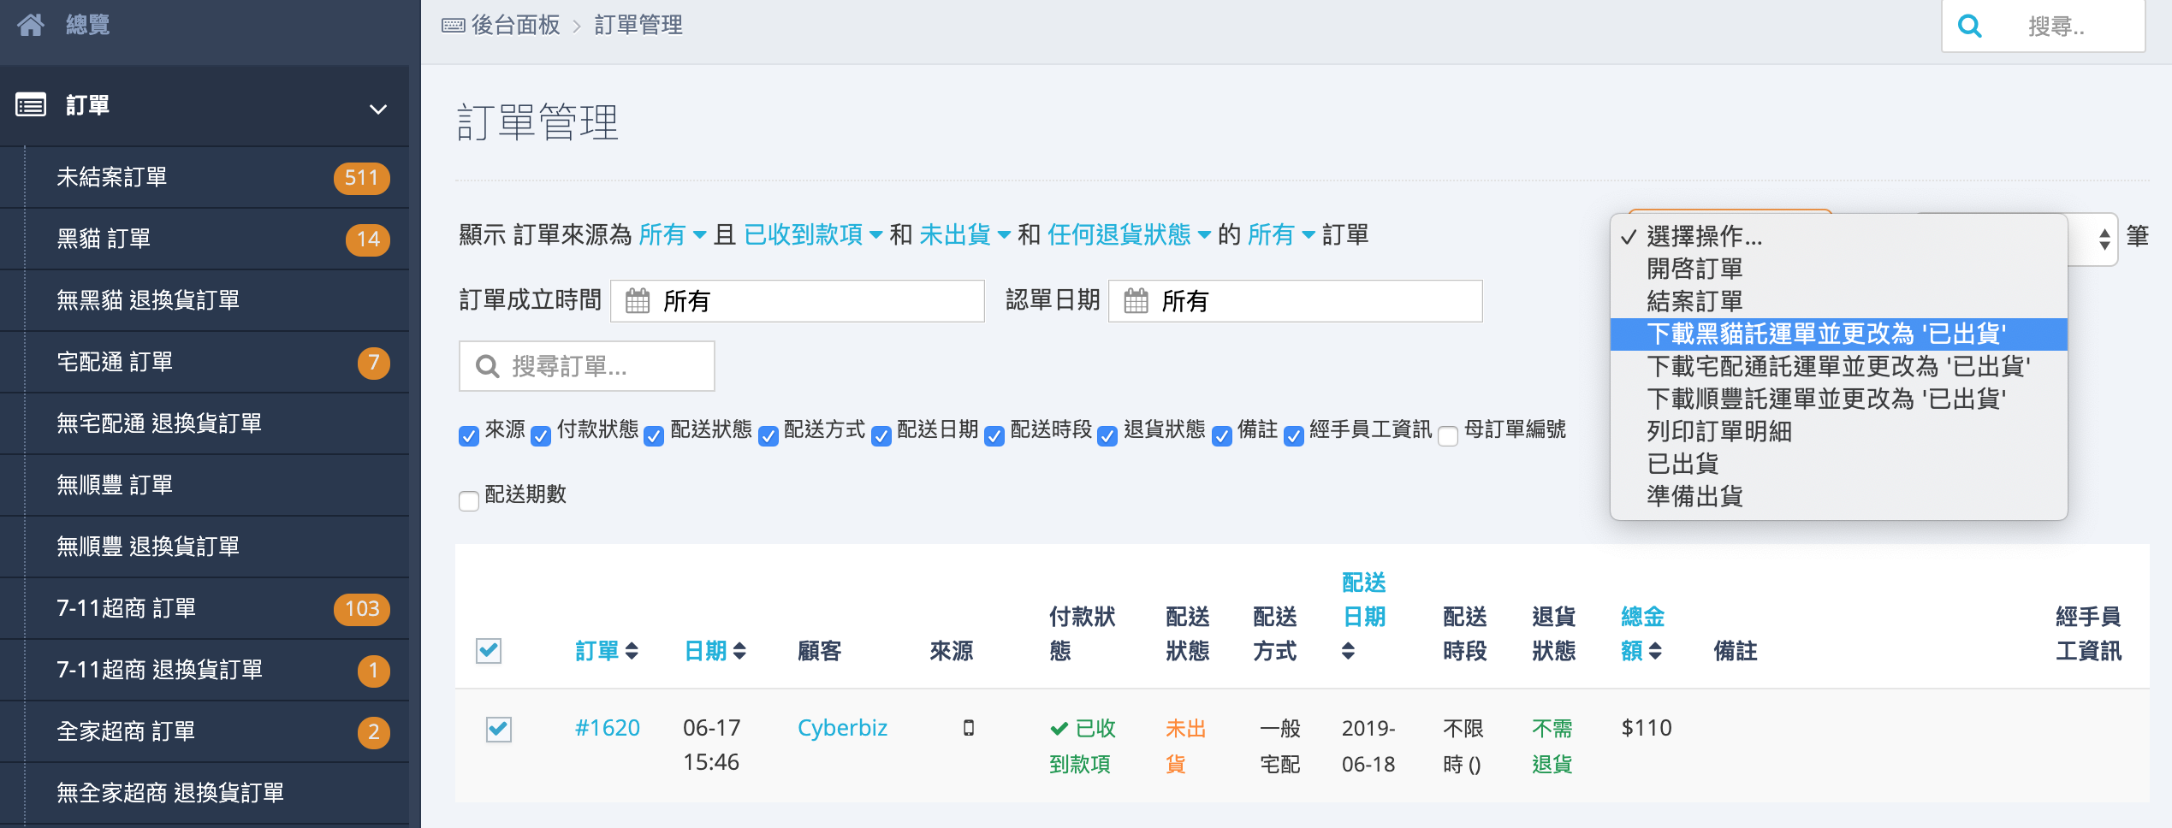Open customer Cyberbiz link
Viewport: 2172px width, 828px height.
pos(842,728)
